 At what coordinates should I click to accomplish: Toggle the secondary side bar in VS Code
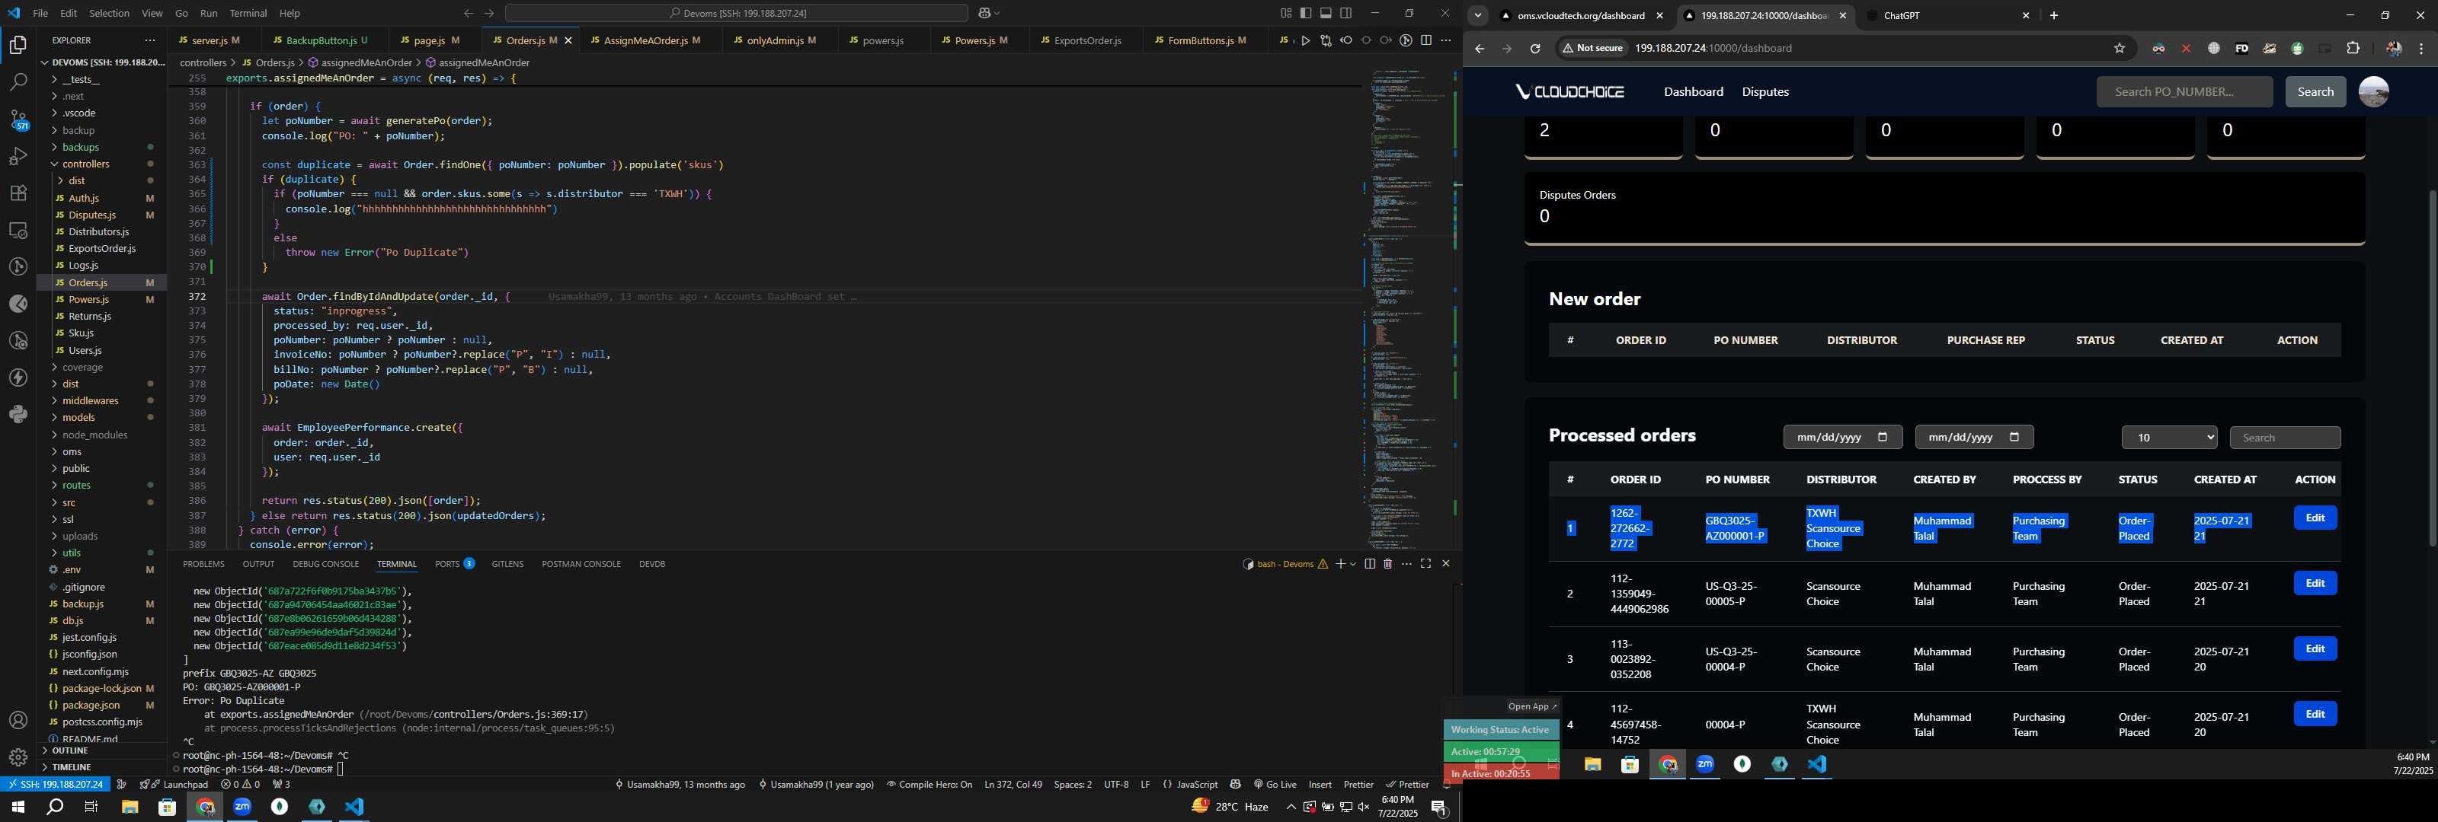(x=1345, y=13)
